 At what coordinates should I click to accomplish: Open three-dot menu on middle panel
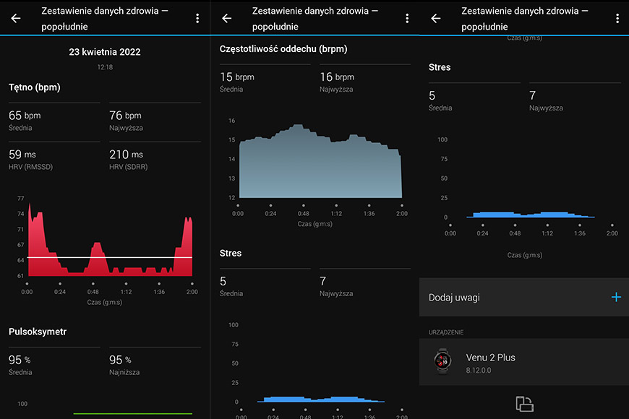click(407, 18)
